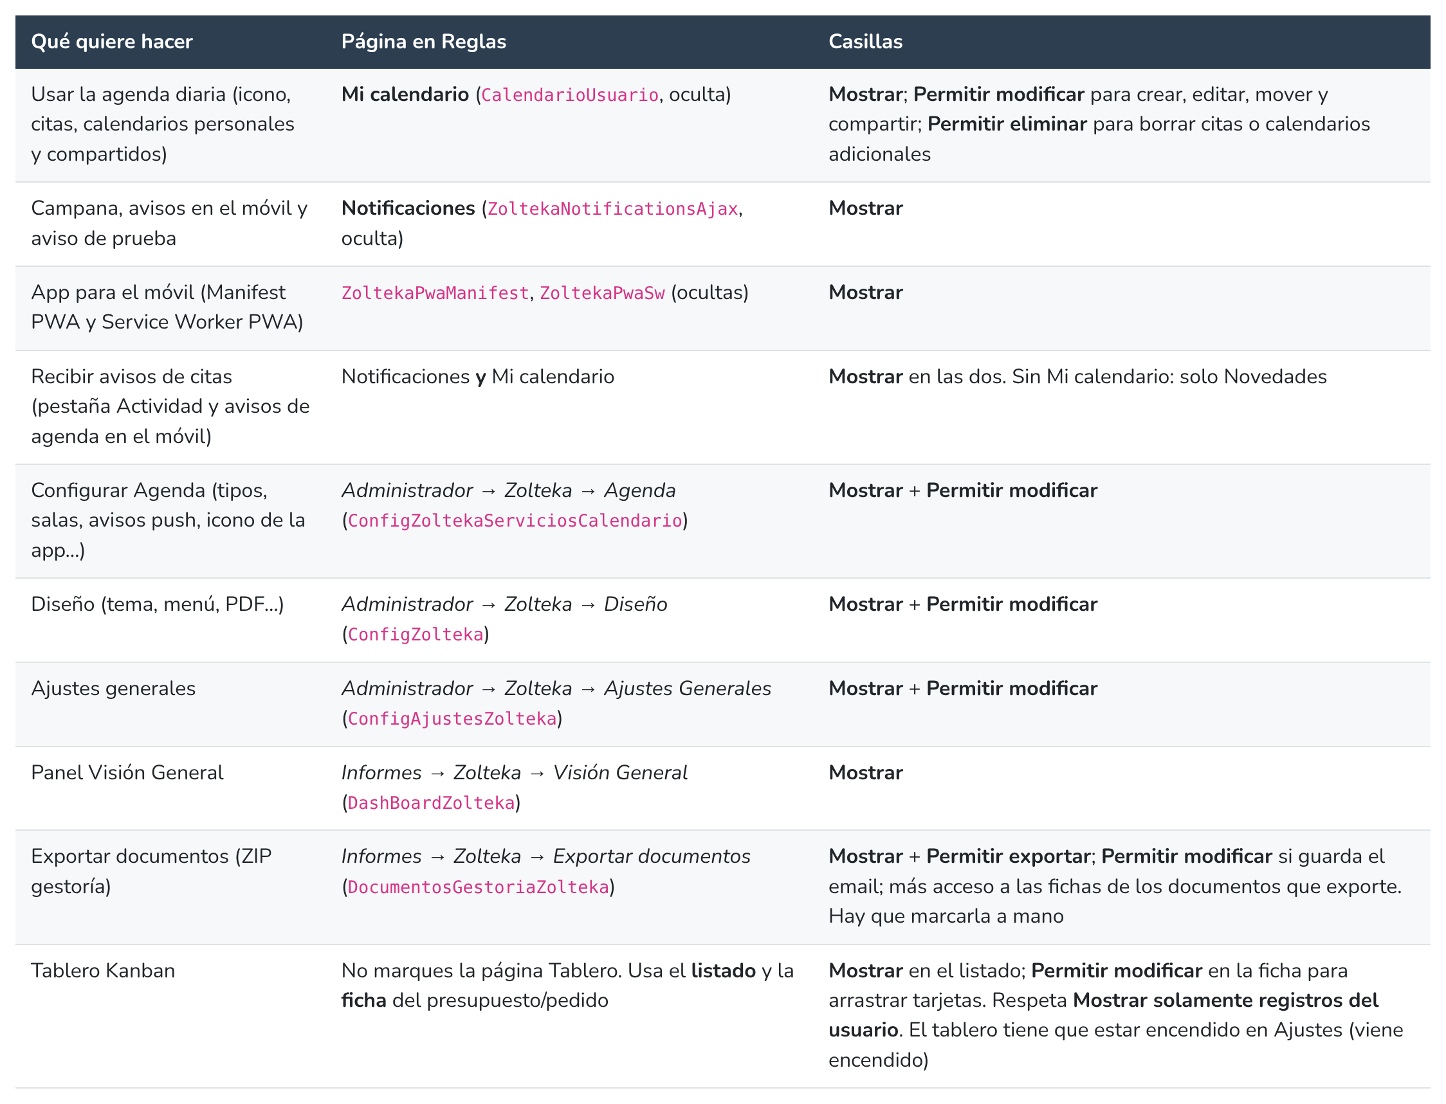Click 'Permitir exportar' in export row
This screenshot has width=1446, height=1104.
pos(1008,856)
